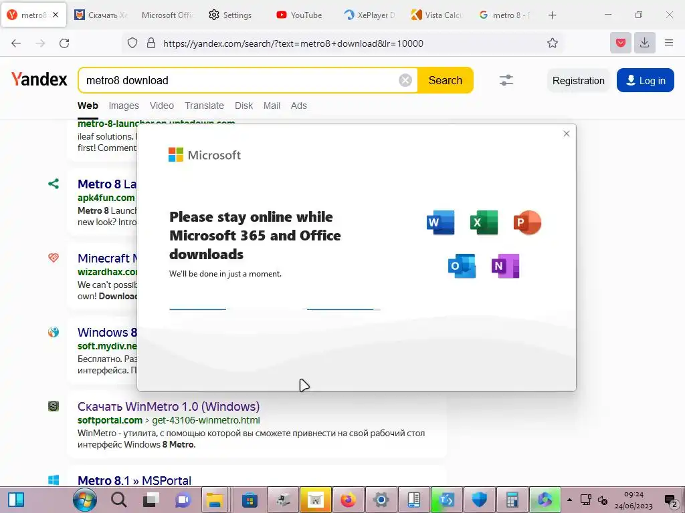The image size is (685, 513).
Task: Click the OneNote icon in Office dialog
Action: coord(505,266)
